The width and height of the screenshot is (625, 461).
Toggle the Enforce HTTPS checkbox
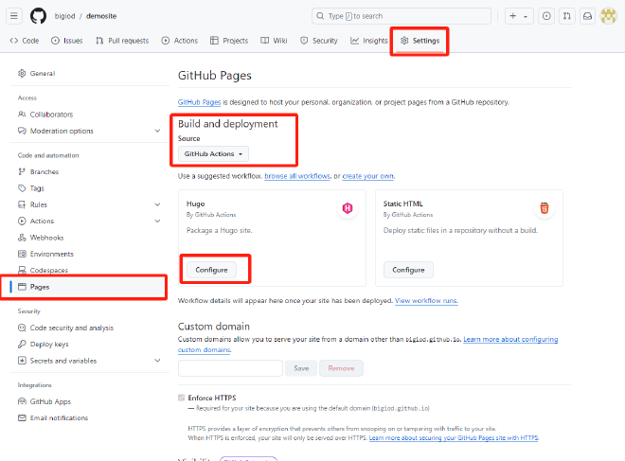pos(182,398)
